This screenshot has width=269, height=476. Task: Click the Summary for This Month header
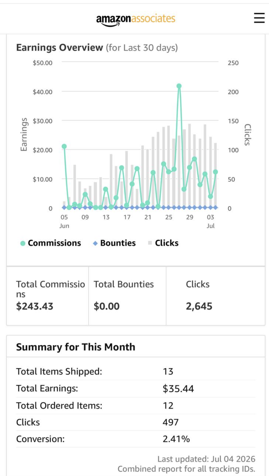76,347
